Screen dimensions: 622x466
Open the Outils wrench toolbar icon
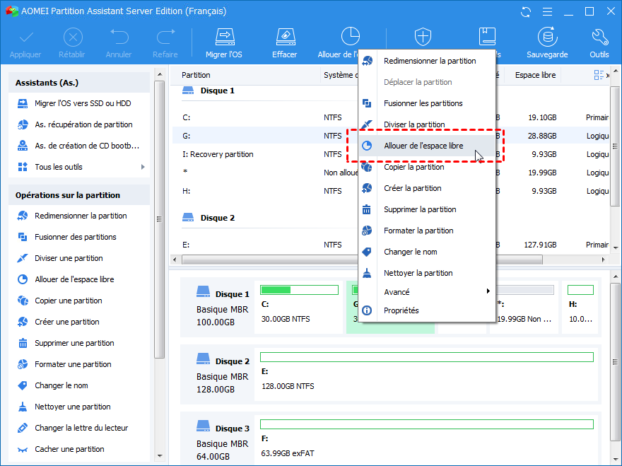click(599, 37)
